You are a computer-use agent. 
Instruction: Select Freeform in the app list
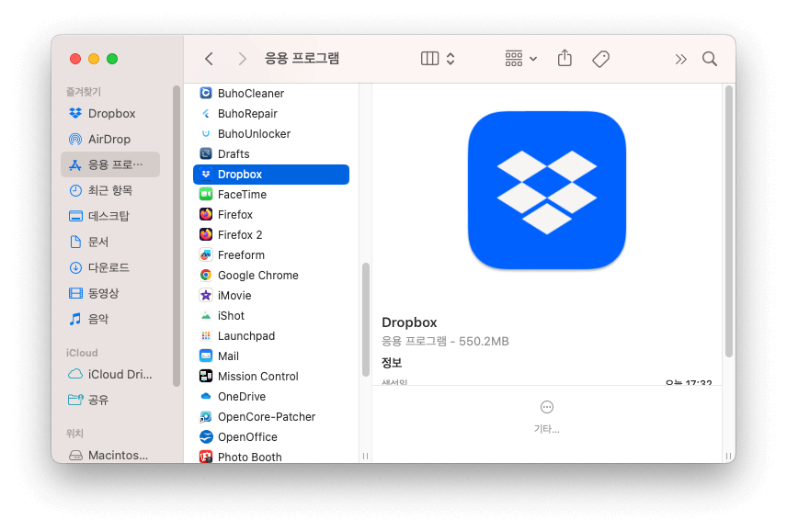(x=271, y=254)
